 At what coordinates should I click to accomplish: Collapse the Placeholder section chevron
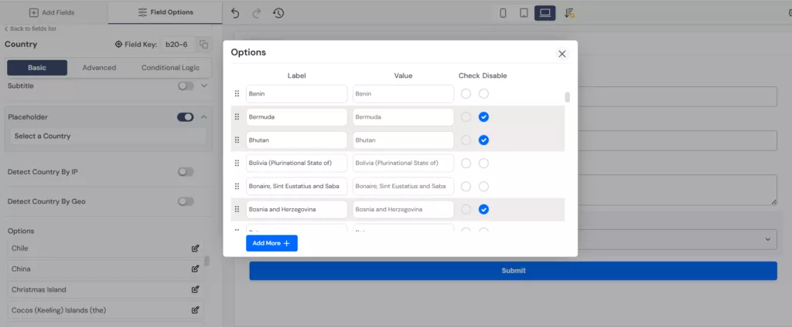pos(204,117)
